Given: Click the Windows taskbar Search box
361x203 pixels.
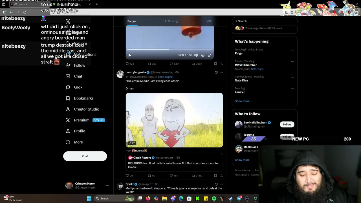Looking at the screenshot, I should point(115,198).
